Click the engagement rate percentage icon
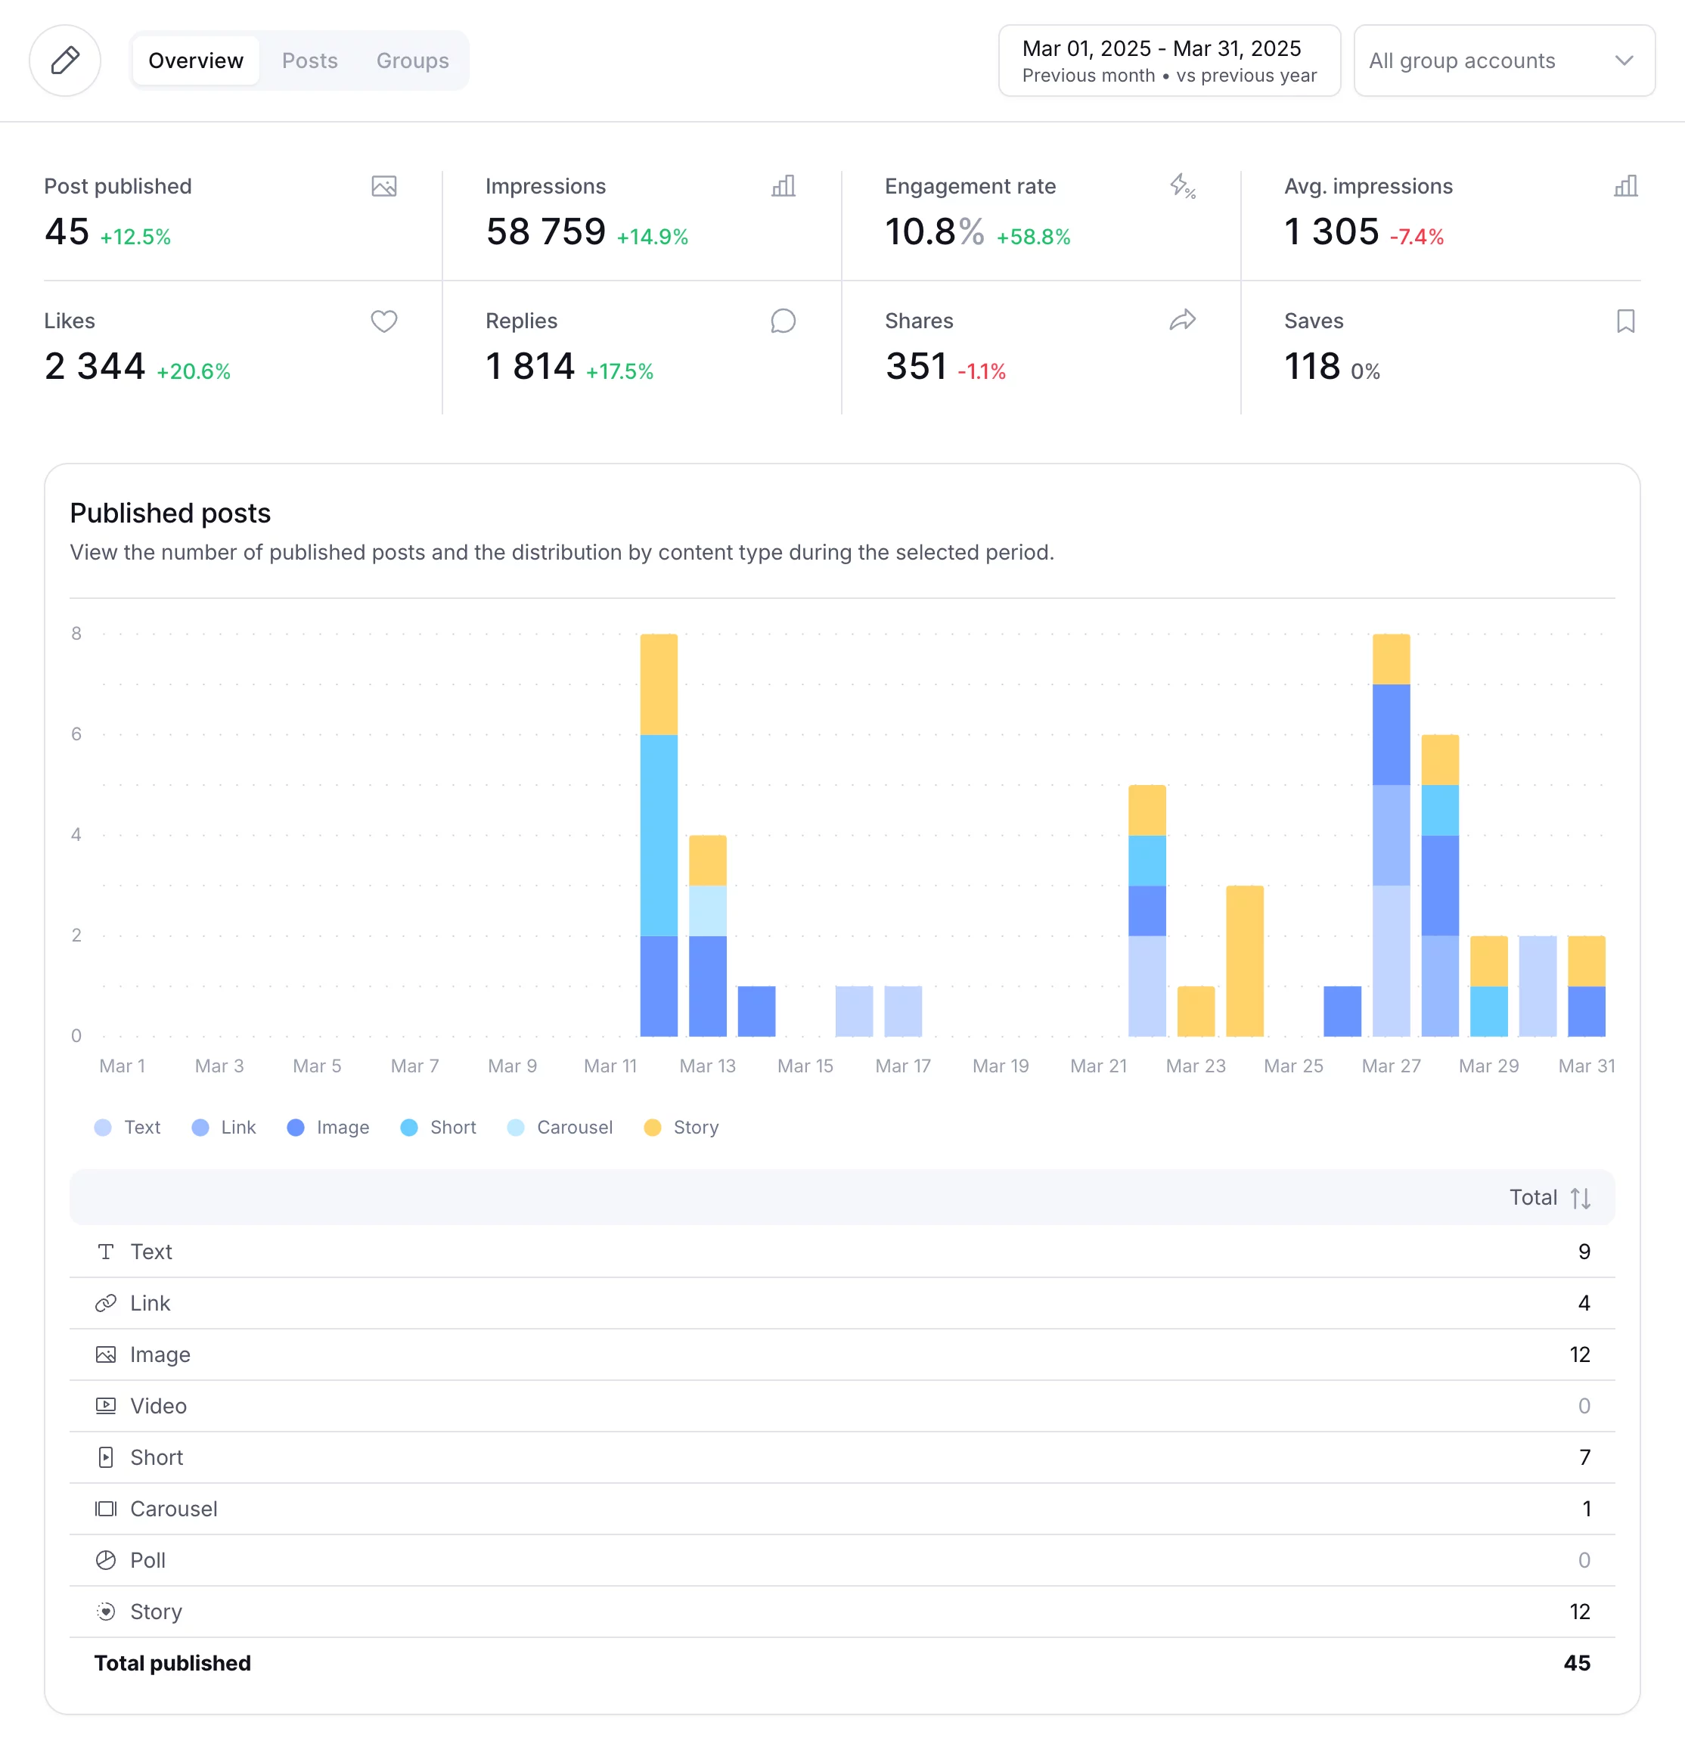1685x1753 pixels. click(1182, 186)
